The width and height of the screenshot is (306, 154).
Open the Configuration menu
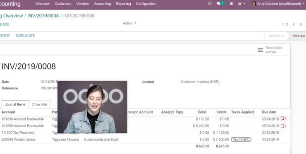(x=146, y=4)
